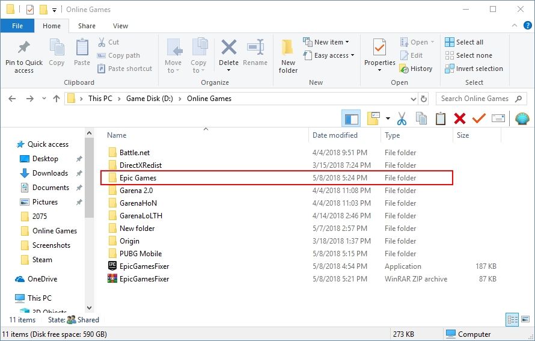Go up one folder level

pyautogui.click(x=57, y=99)
